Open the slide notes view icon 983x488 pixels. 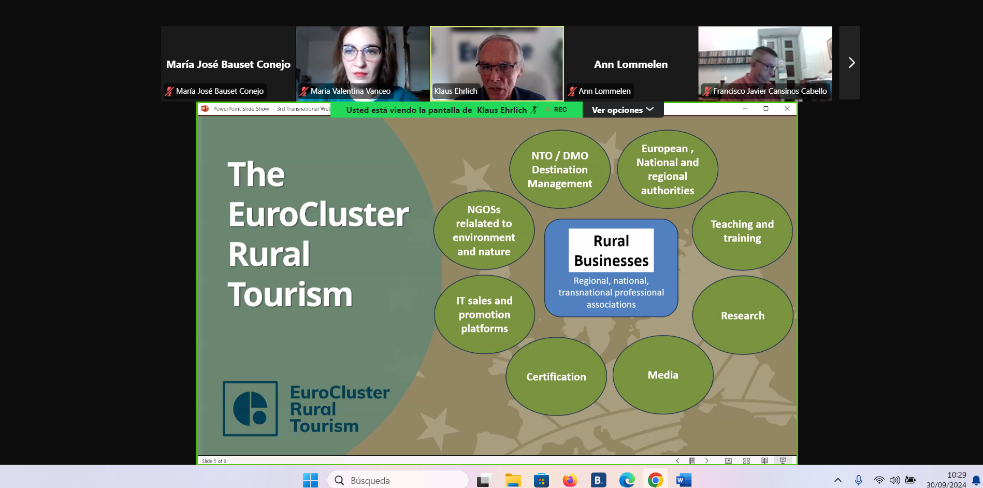[692, 461]
